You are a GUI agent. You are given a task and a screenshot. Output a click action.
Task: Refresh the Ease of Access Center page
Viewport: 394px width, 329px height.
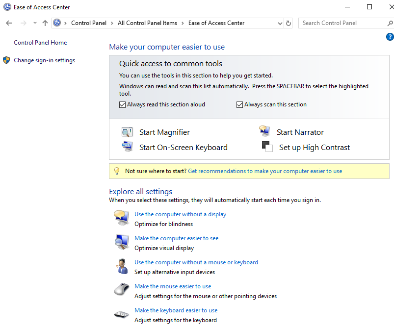coord(289,24)
